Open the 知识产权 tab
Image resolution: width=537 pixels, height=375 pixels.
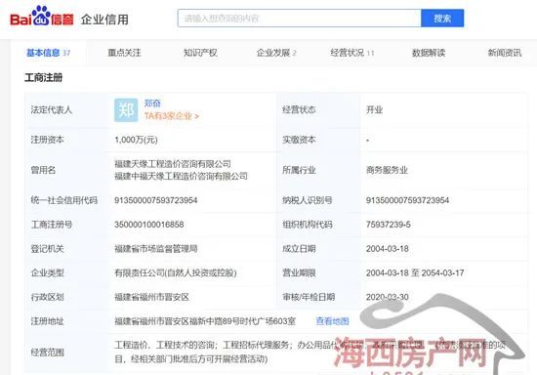[x=200, y=53]
